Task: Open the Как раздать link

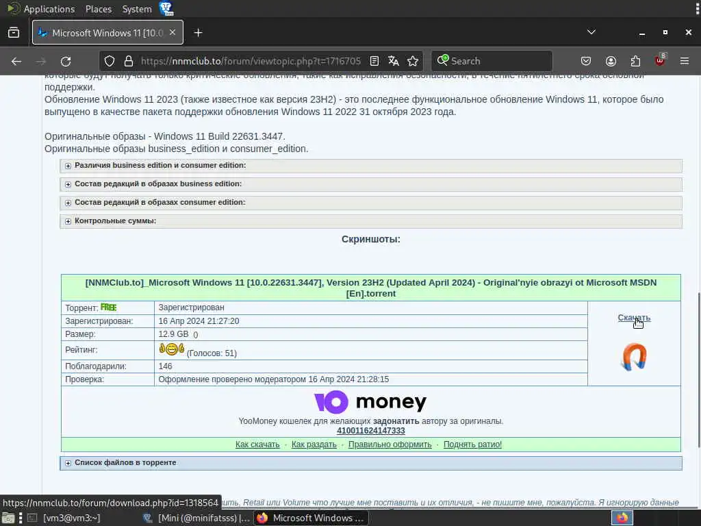Action: click(314, 444)
